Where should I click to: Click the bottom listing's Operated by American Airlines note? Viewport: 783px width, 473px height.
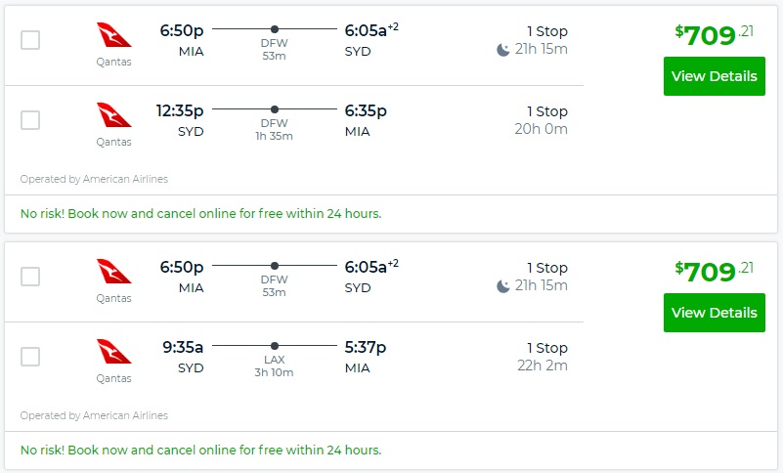click(94, 415)
